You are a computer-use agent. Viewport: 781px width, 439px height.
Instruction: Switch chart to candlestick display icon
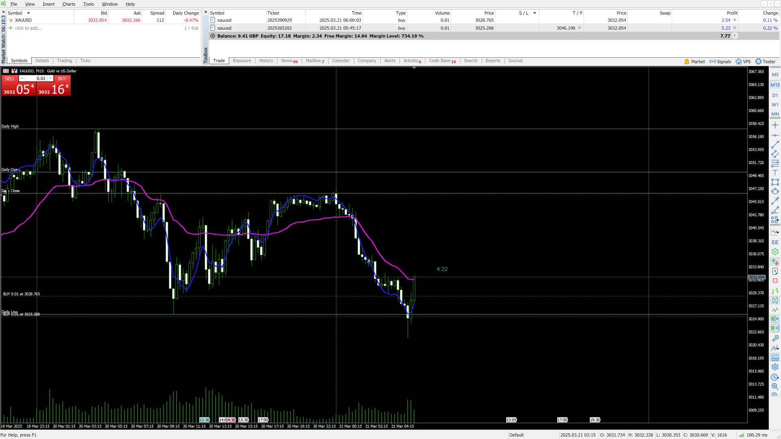coord(775,300)
